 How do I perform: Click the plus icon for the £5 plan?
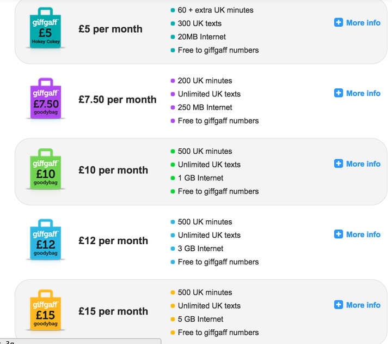click(x=339, y=22)
